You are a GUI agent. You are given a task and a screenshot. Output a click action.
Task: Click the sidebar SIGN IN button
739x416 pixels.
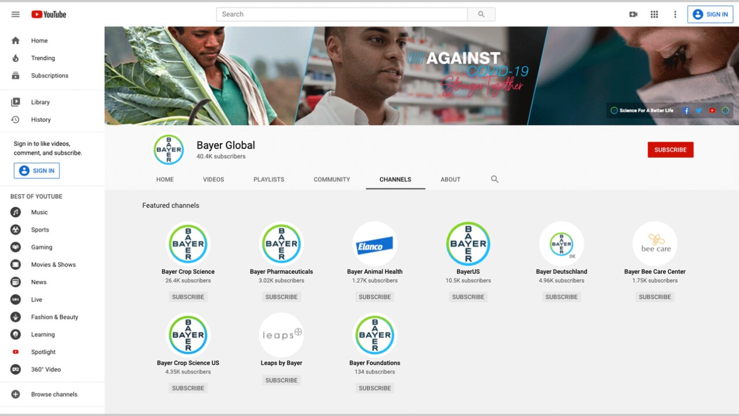[37, 170]
